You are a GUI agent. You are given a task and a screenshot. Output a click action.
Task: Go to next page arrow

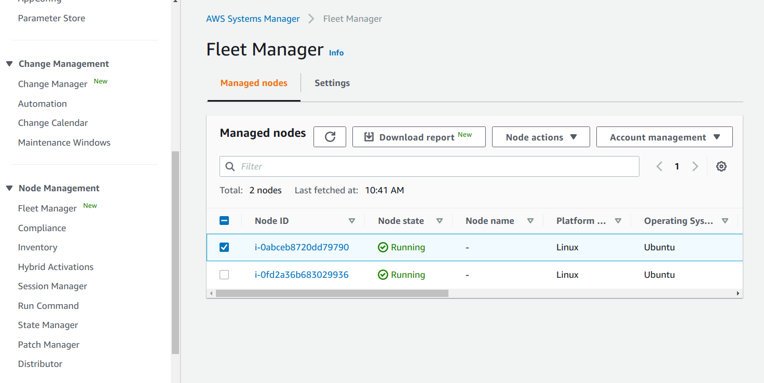point(695,166)
